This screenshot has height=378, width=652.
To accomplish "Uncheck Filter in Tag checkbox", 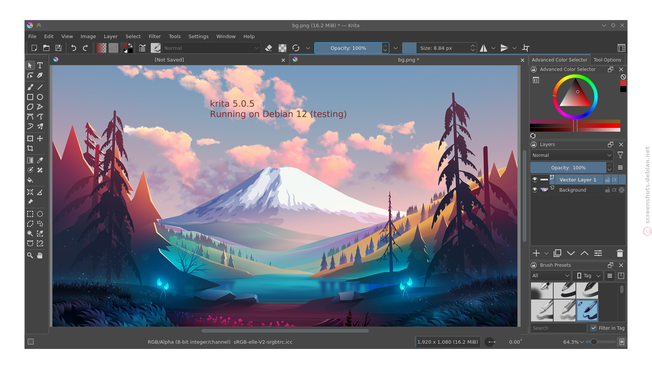I will pos(594,328).
